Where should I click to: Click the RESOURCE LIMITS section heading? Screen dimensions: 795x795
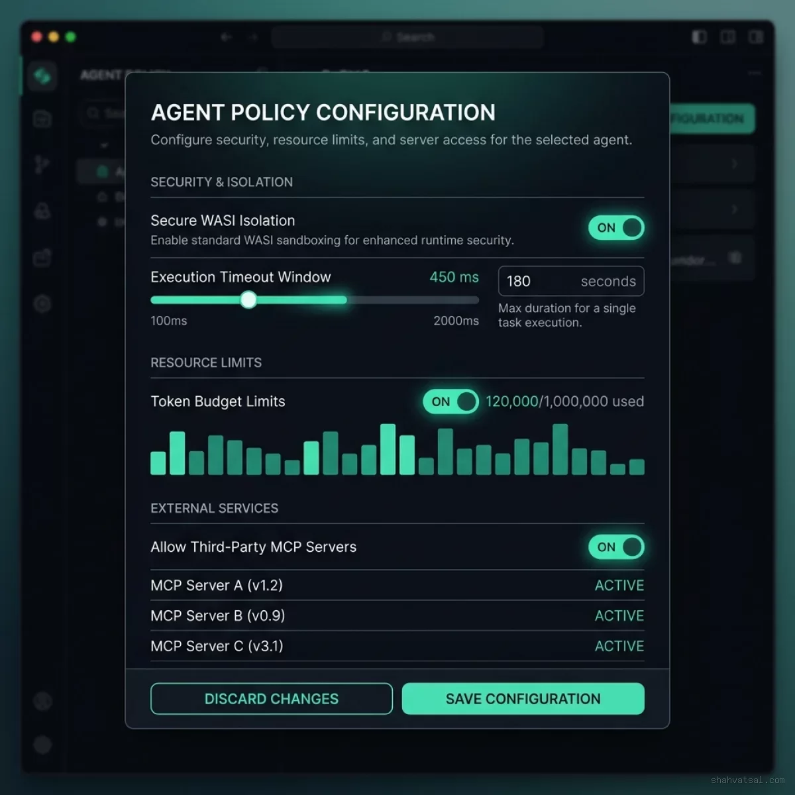coord(206,363)
